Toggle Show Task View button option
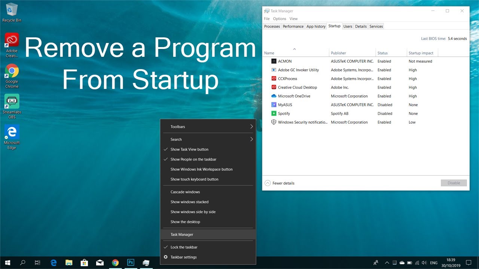The image size is (479, 269). 208,149
